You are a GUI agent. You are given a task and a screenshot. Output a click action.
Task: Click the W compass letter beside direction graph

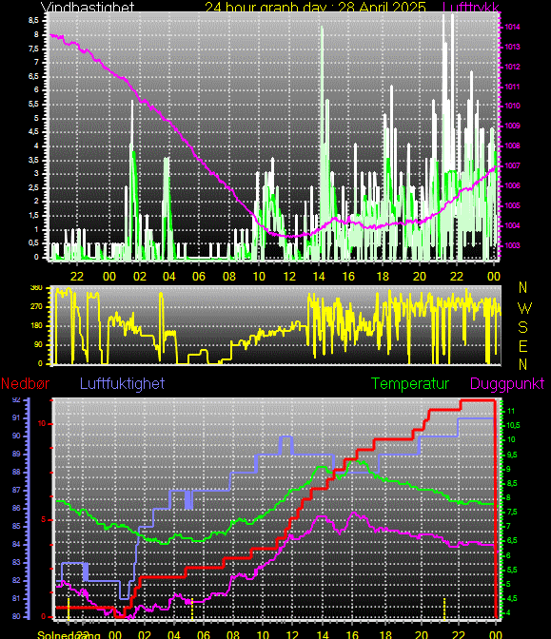pyautogui.click(x=524, y=308)
